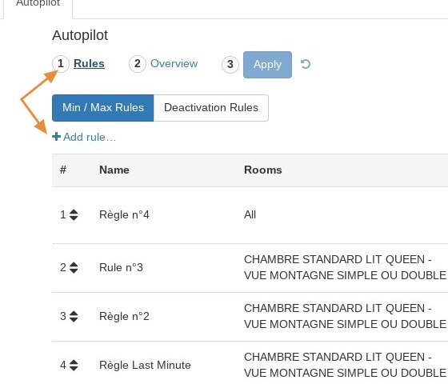The image size is (448, 384).
Task: Select the rule named Règle Last Minute
Action: [x=145, y=365]
